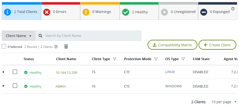Toggle the select-all clients checkbox
The width and height of the screenshot is (239, 106).
click(4, 46)
